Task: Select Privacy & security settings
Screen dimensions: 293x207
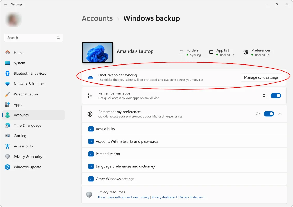Action: point(28,157)
